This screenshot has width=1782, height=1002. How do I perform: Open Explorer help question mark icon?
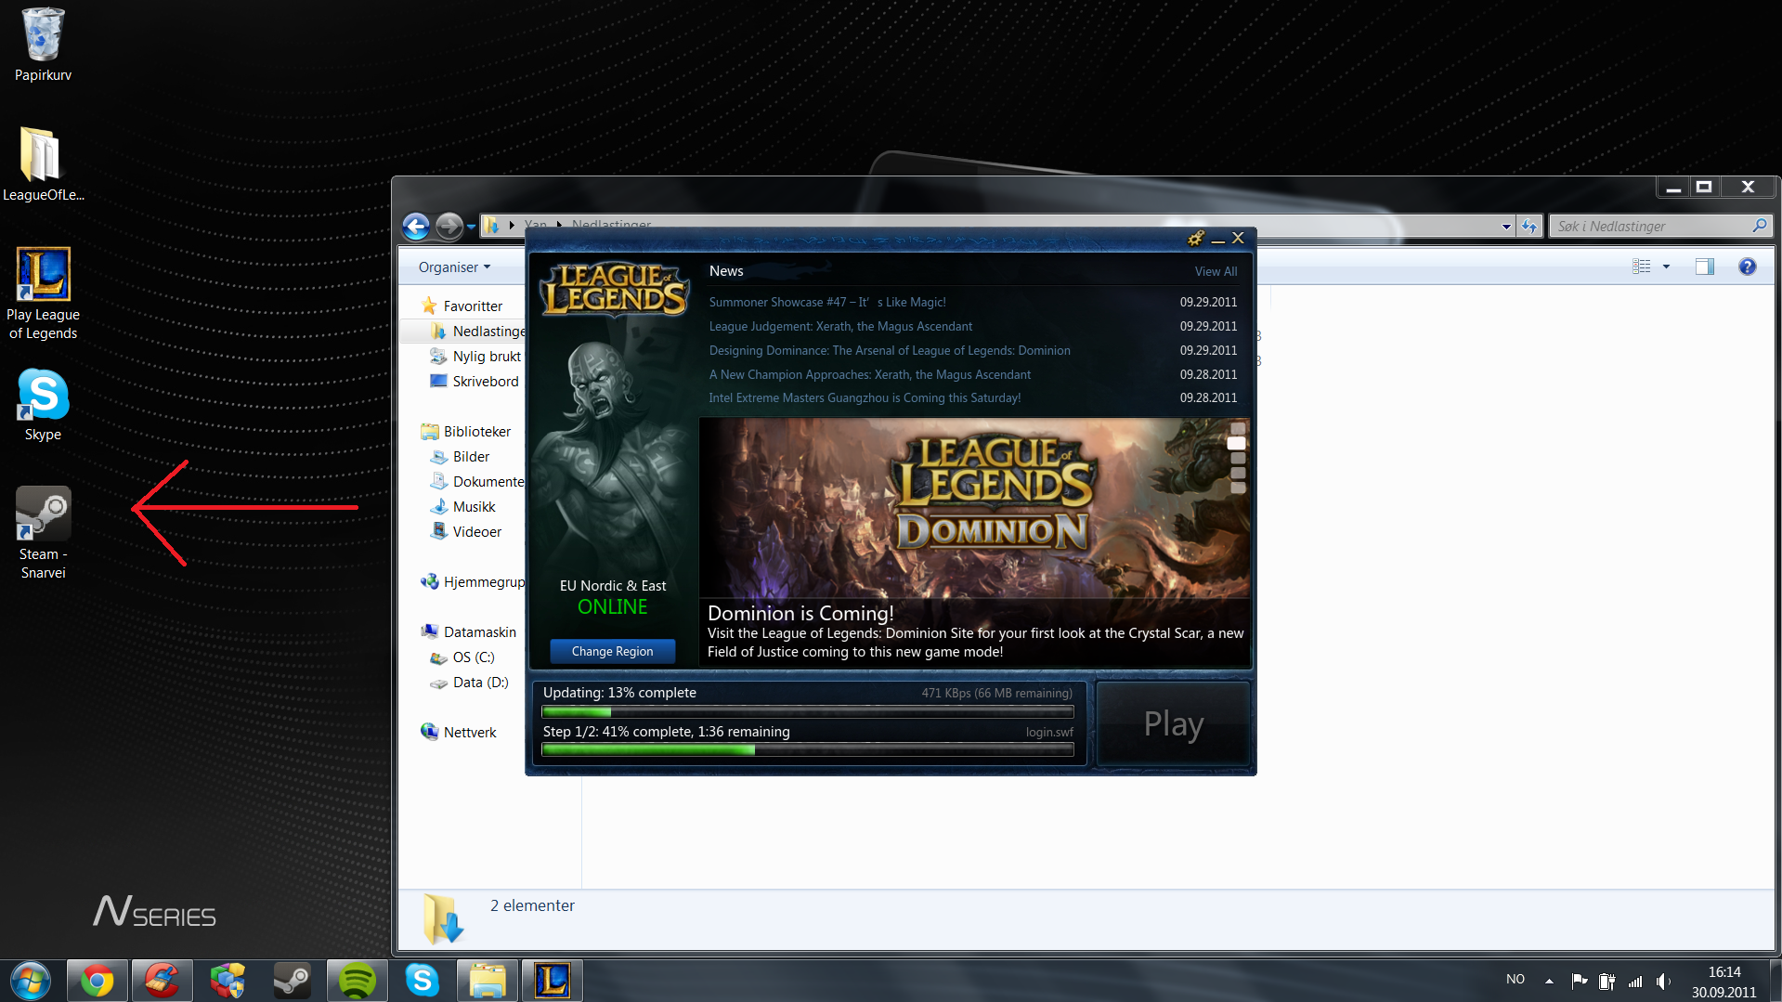click(x=1747, y=267)
